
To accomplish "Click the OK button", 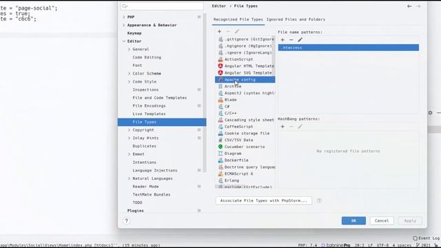I will tap(353, 220).
